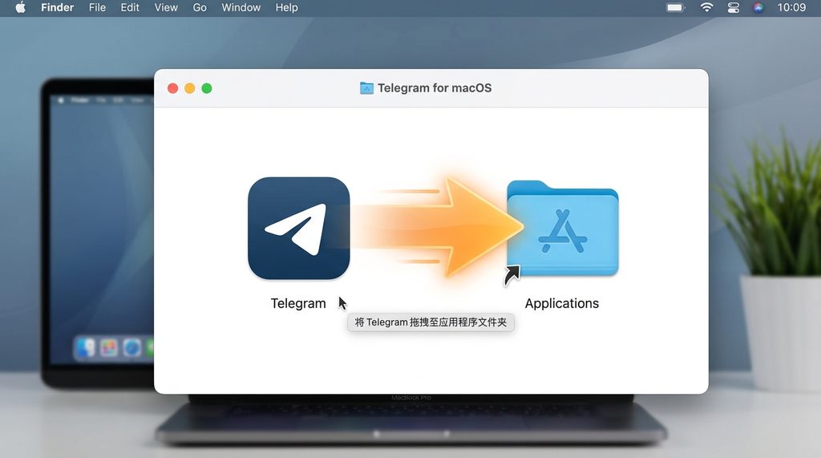This screenshot has height=458, width=821.
Task: Click the Applications folder label
Action: [562, 303]
